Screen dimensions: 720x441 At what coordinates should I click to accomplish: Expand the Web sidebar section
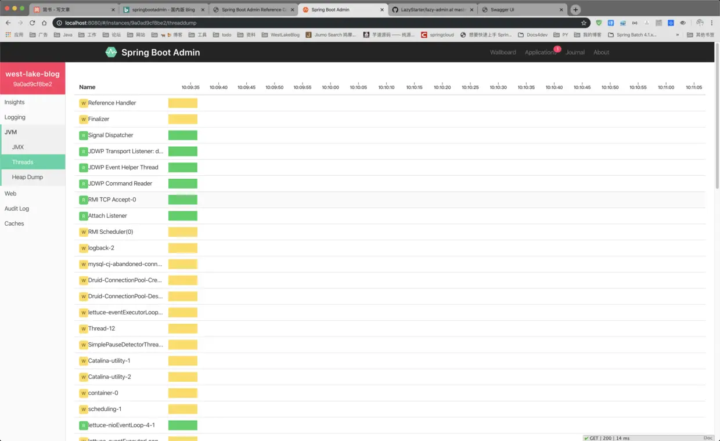33,194
